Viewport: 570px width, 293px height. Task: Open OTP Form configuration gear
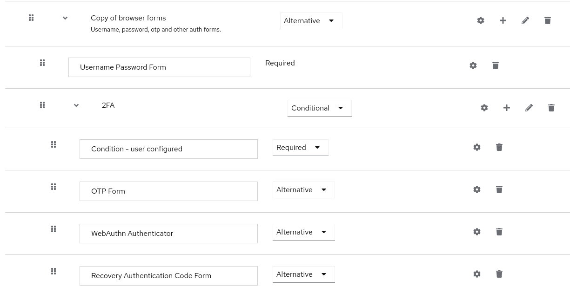(x=477, y=189)
